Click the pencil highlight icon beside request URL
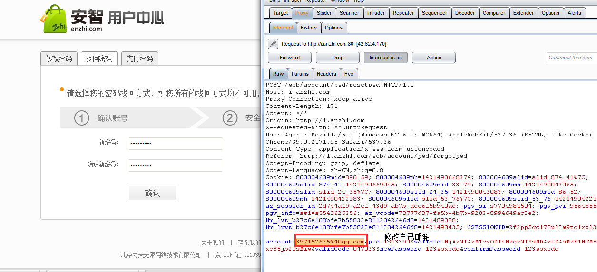597x272 pixels. pyautogui.click(x=273, y=44)
